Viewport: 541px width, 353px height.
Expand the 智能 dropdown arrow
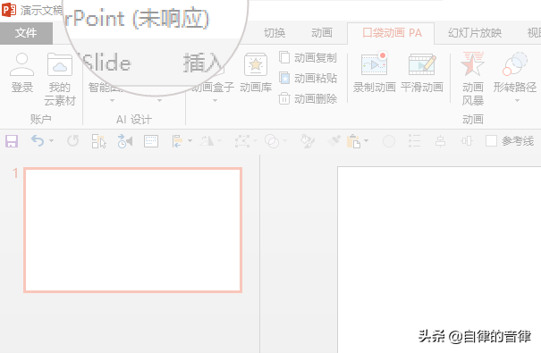[112, 101]
